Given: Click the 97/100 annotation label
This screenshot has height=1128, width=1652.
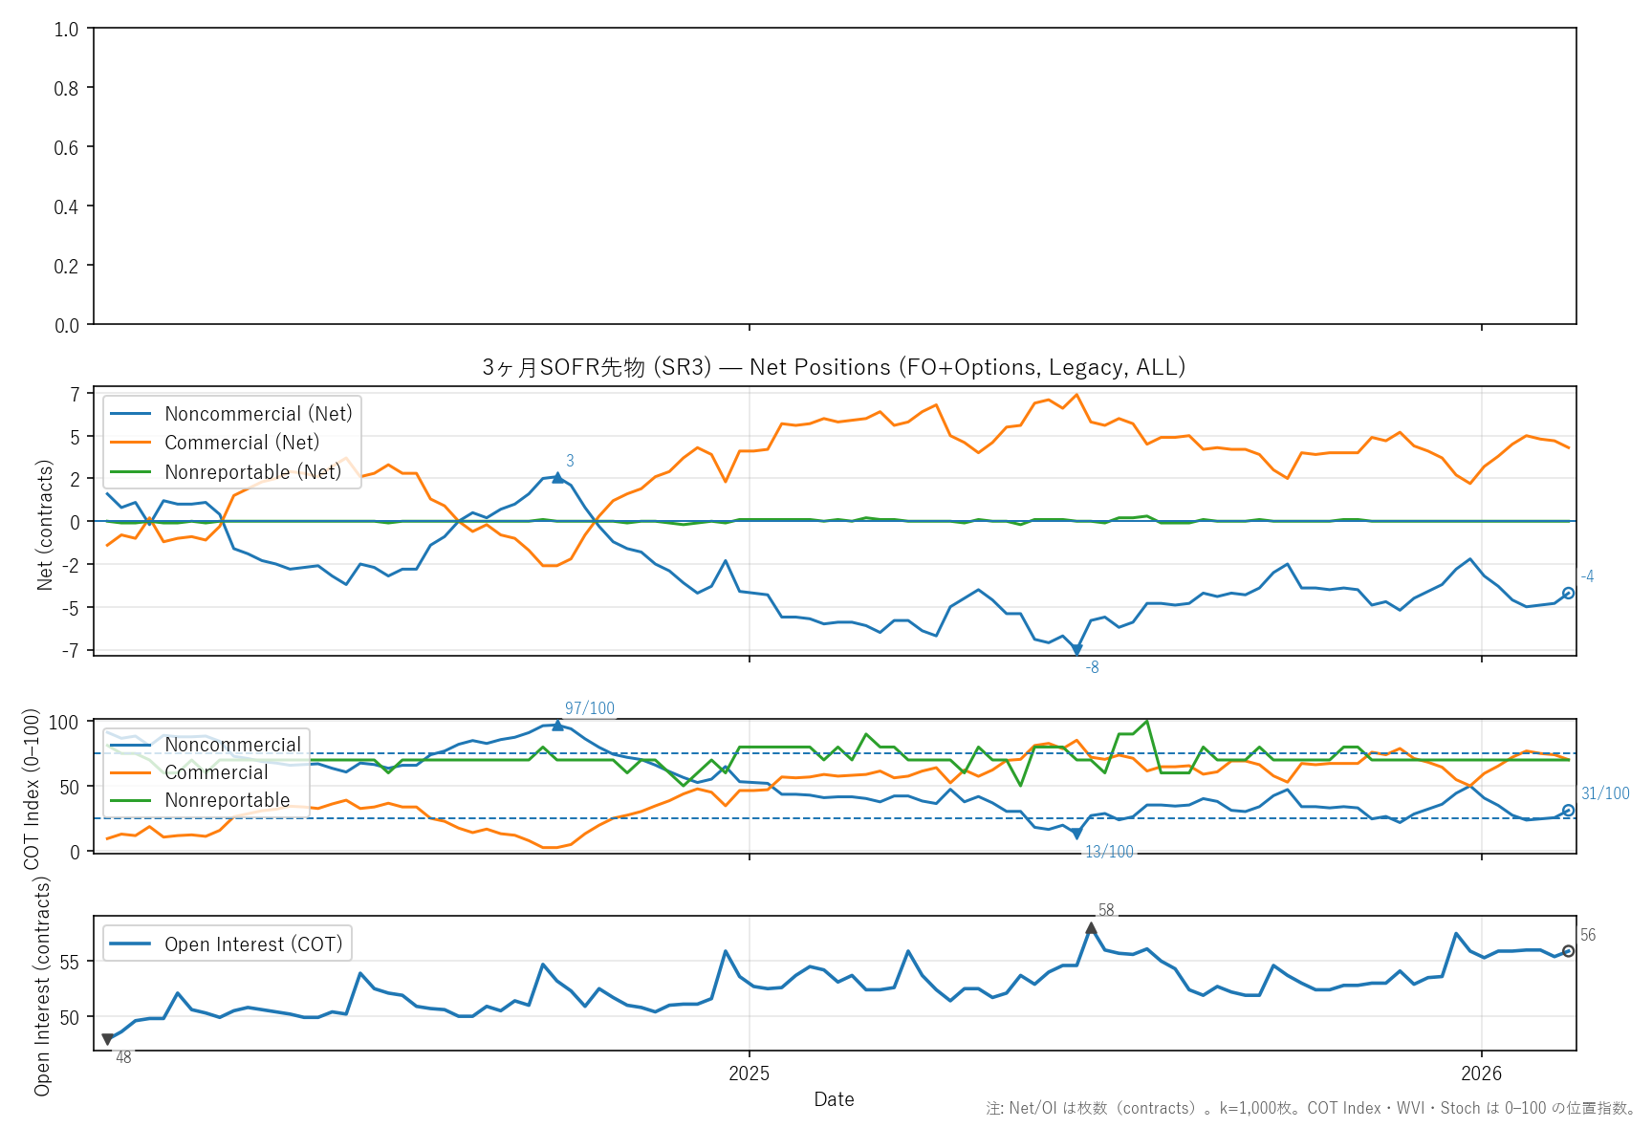Looking at the screenshot, I should click(589, 708).
